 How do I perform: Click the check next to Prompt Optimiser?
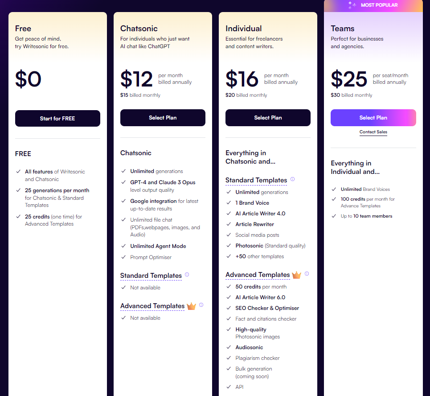123,257
